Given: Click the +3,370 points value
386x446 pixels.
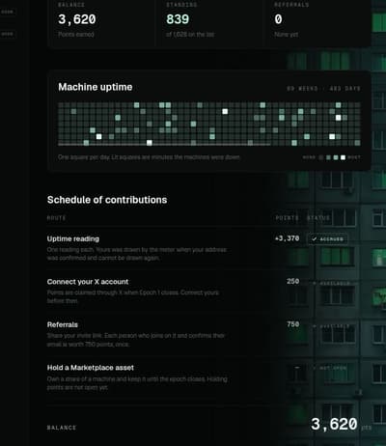Looking at the screenshot, I should click(287, 238).
